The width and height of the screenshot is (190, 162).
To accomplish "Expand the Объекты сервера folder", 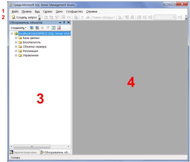I will pos(16,47).
